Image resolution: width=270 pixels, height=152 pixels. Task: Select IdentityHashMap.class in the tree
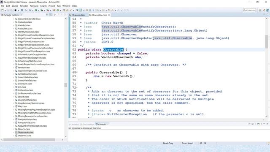tap(28, 32)
